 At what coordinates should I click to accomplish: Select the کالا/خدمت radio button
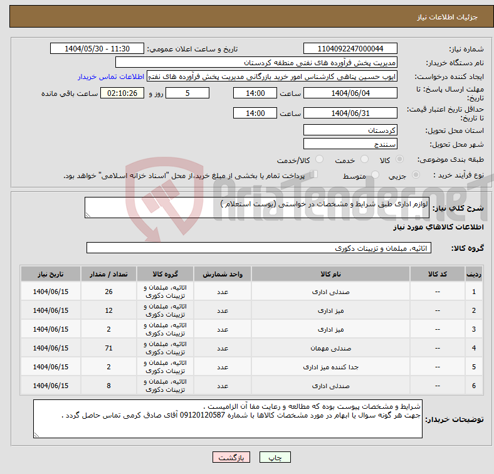tap(320, 159)
